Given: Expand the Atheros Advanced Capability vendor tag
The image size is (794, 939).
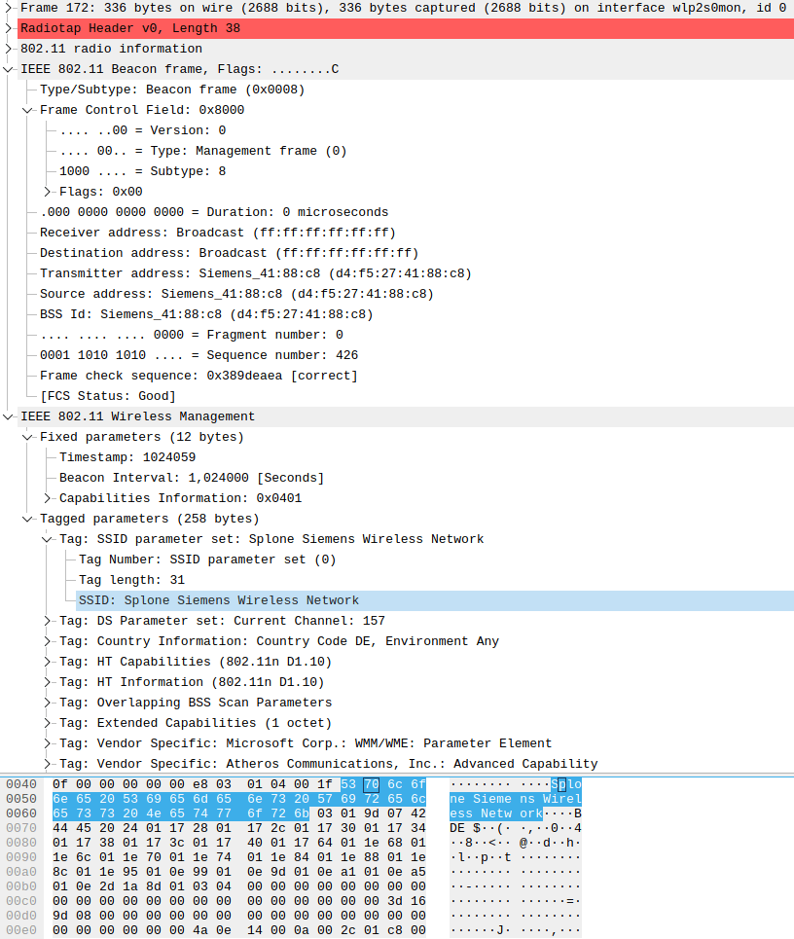Looking at the screenshot, I should coord(47,763).
